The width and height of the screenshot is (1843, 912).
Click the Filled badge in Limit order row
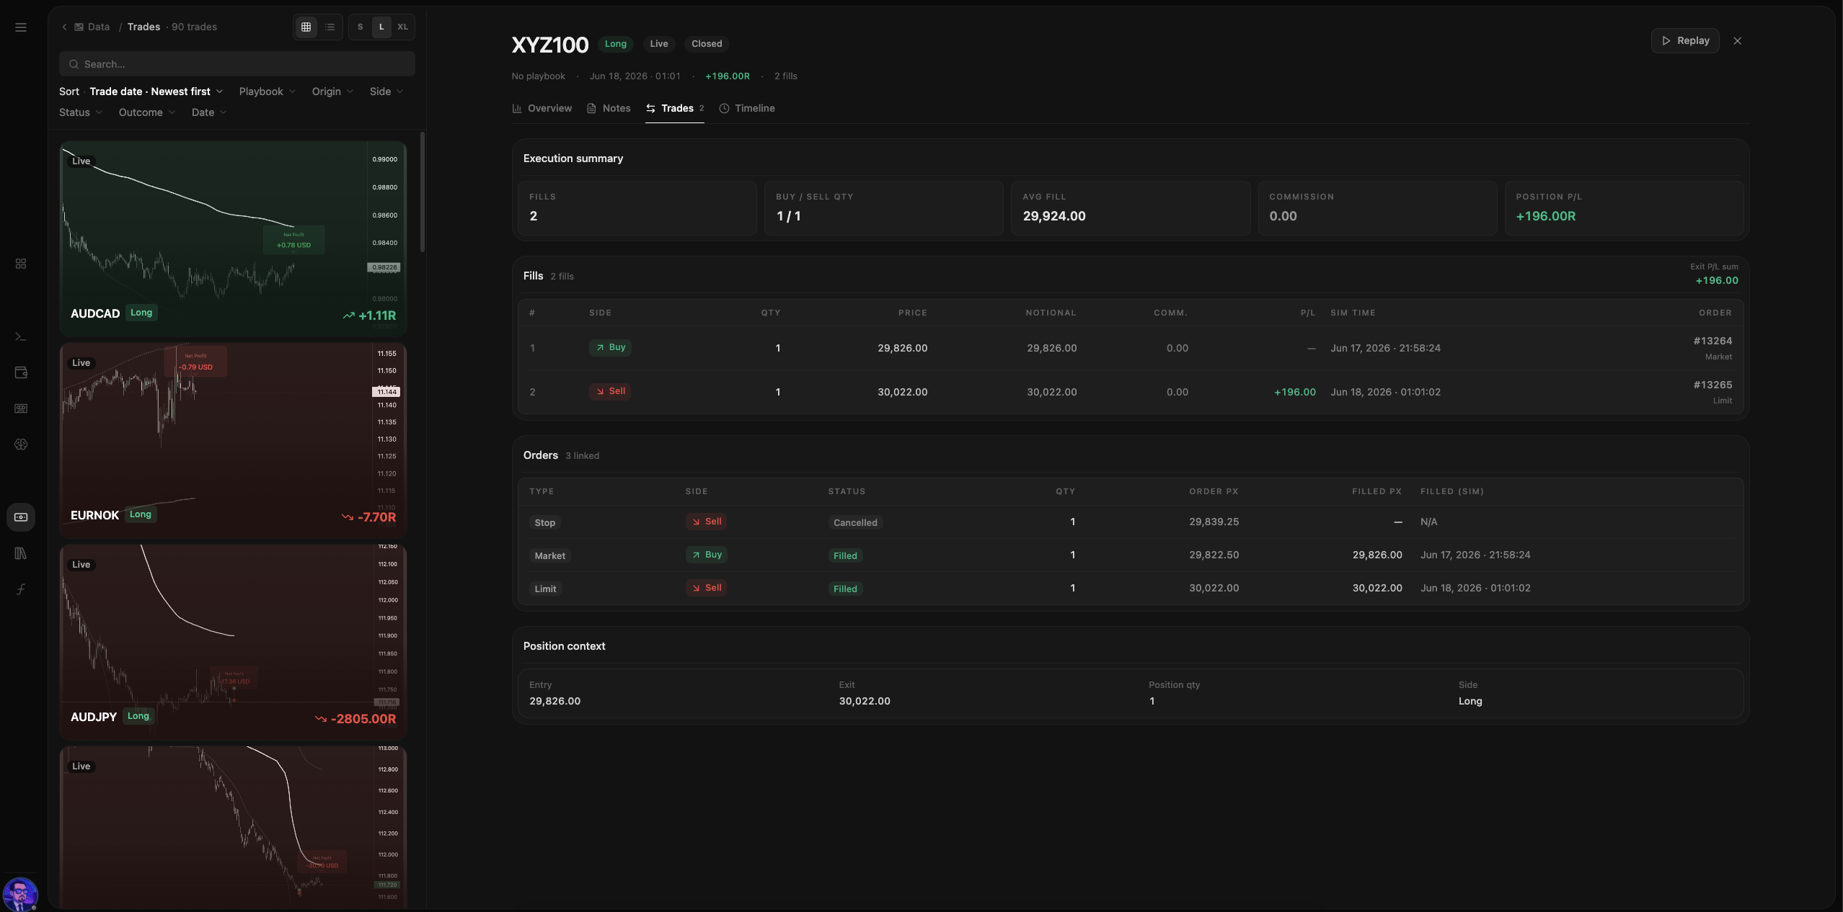click(x=845, y=589)
